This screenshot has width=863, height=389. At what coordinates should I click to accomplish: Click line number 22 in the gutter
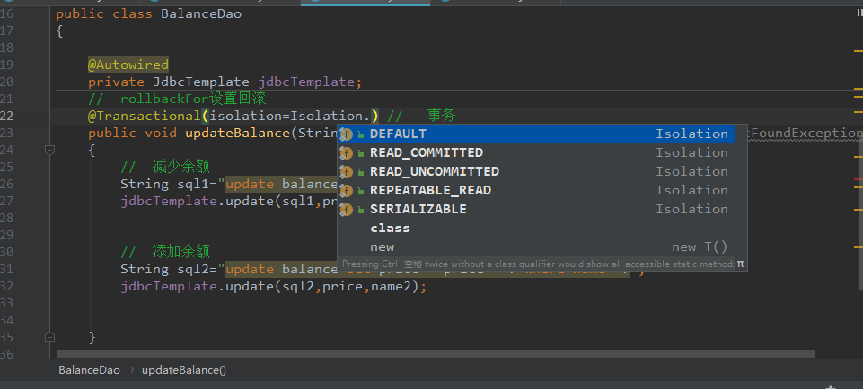pos(6,116)
